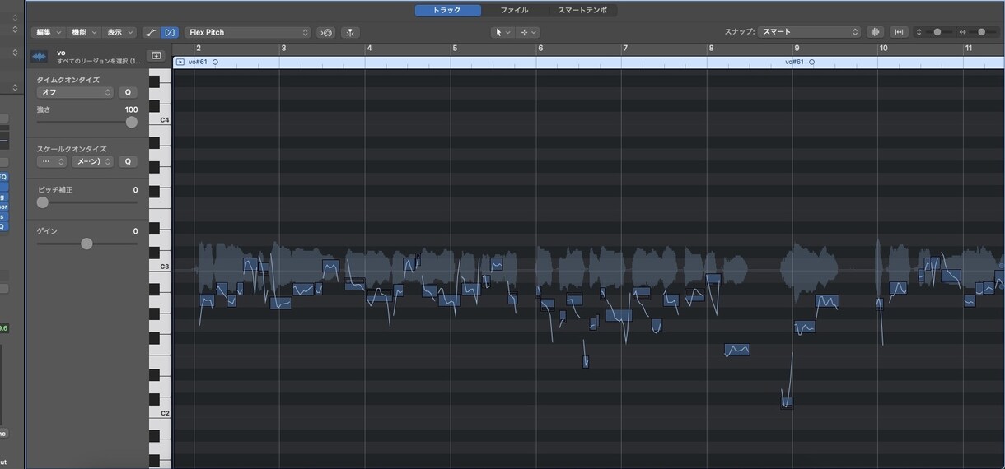Viewport: 1005px width, 469px height.
Task: Click bar 8 on the ruler
Action: coord(711,49)
